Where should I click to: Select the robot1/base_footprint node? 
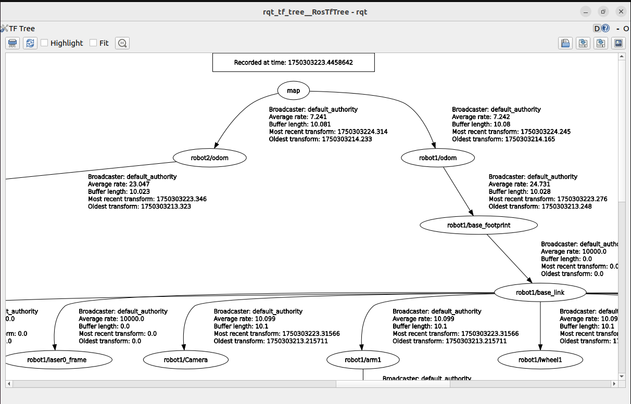click(x=478, y=225)
